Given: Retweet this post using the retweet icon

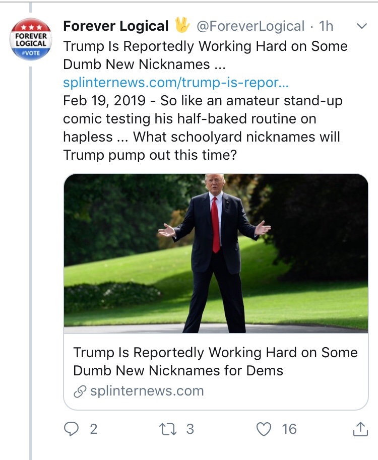Looking at the screenshot, I should [167, 429].
